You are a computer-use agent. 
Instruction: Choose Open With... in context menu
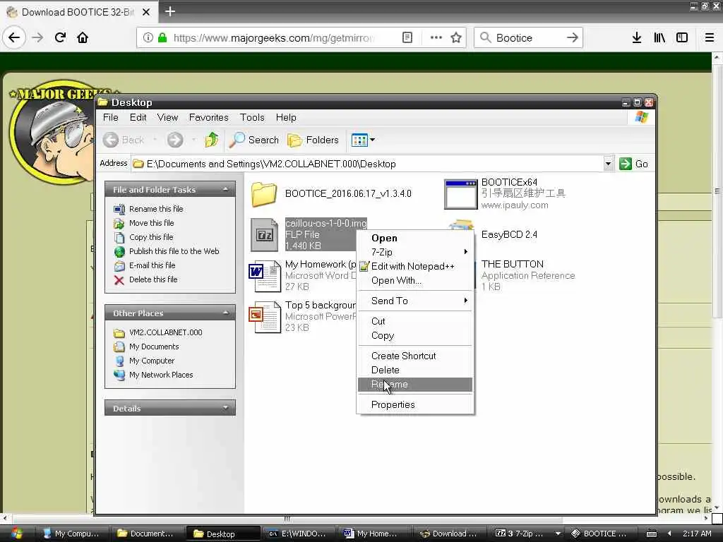[415, 281]
